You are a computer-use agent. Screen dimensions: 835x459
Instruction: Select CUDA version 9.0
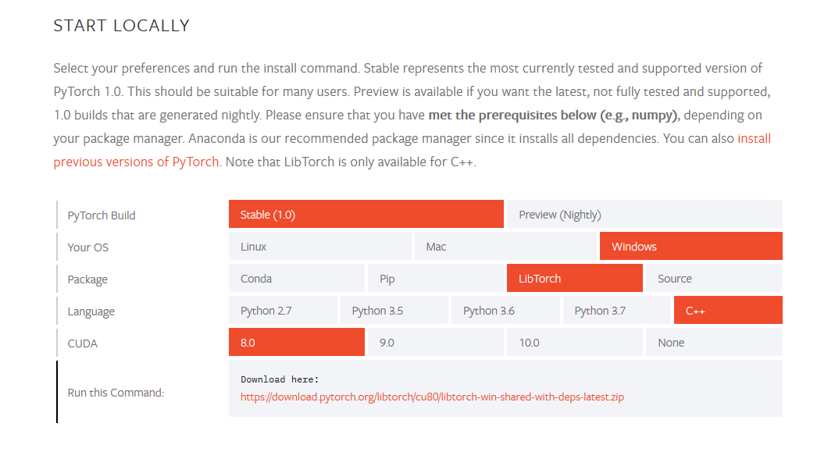435,342
